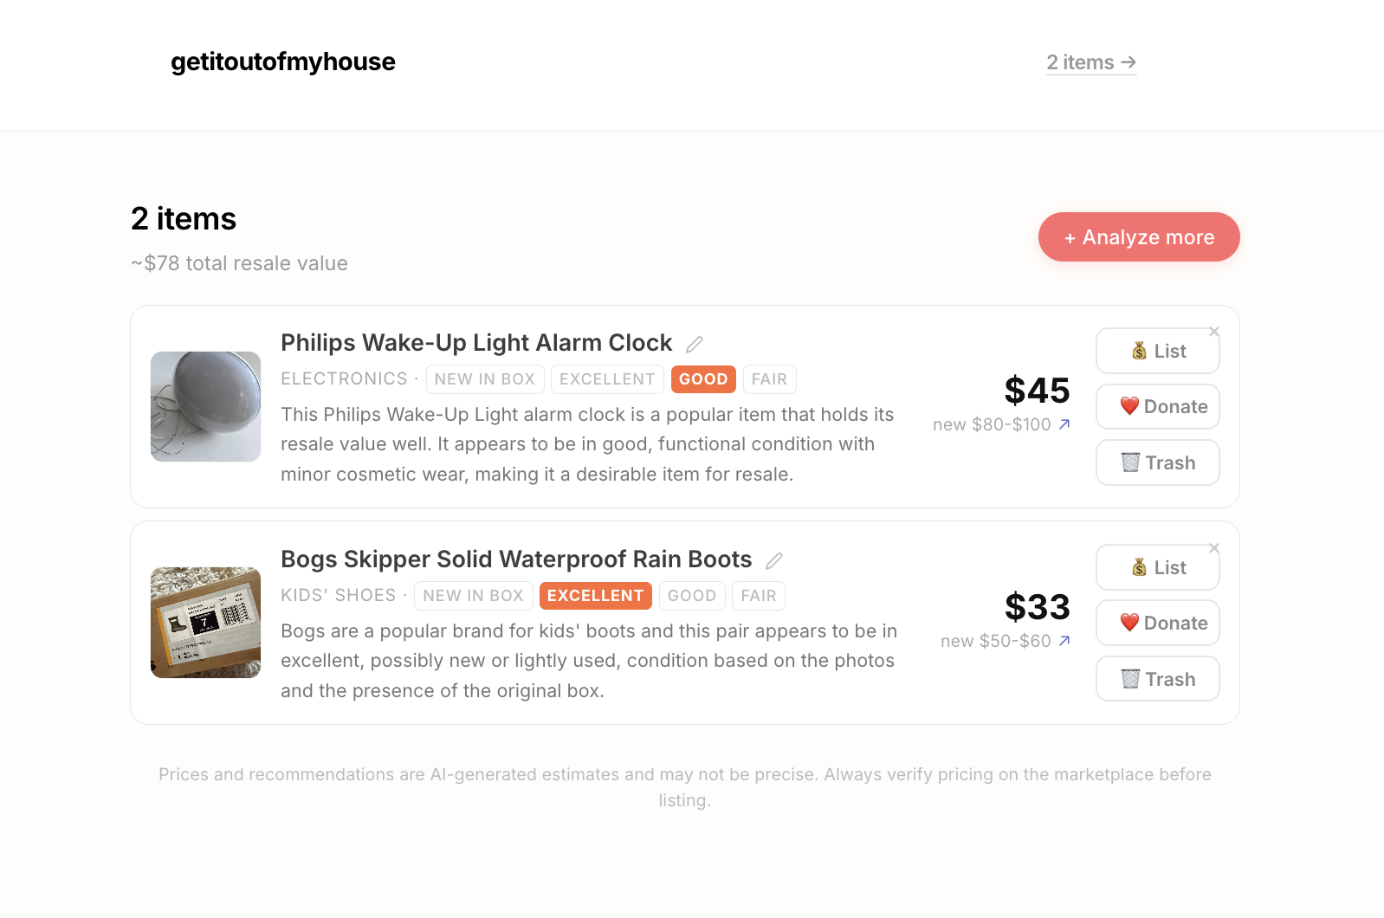
Task: Click the getitoutofmyhouse logo
Action: pos(283,61)
